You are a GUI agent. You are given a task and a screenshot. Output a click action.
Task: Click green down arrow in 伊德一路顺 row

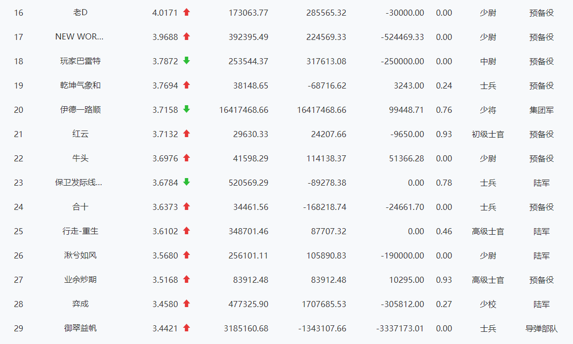(x=186, y=109)
